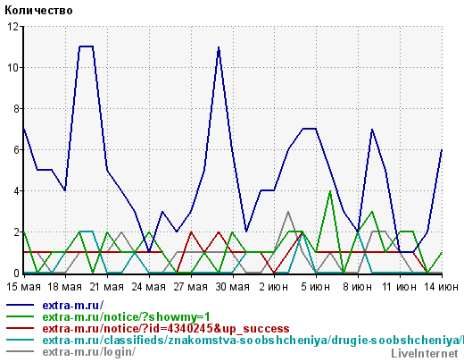
Task: Click the 10 value on y-axis
Action: pos(13,68)
